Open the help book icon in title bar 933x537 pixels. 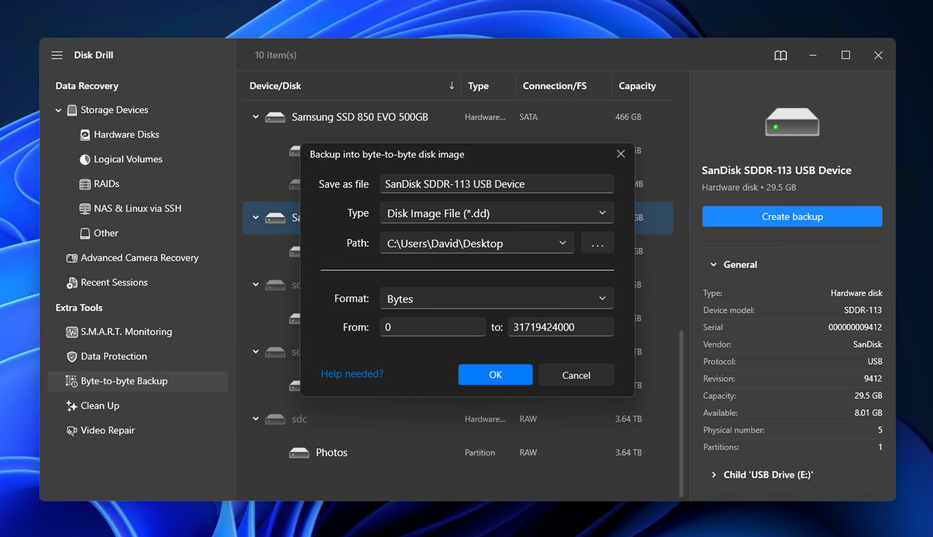pyautogui.click(x=780, y=55)
